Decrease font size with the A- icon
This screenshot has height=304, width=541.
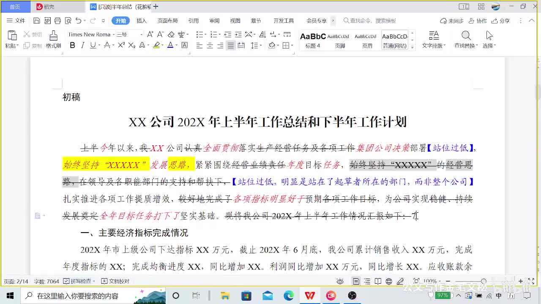[160, 34]
